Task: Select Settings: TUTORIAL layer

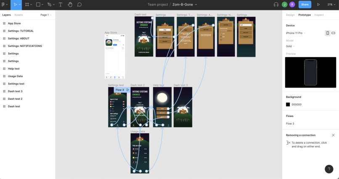Action: (21, 31)
